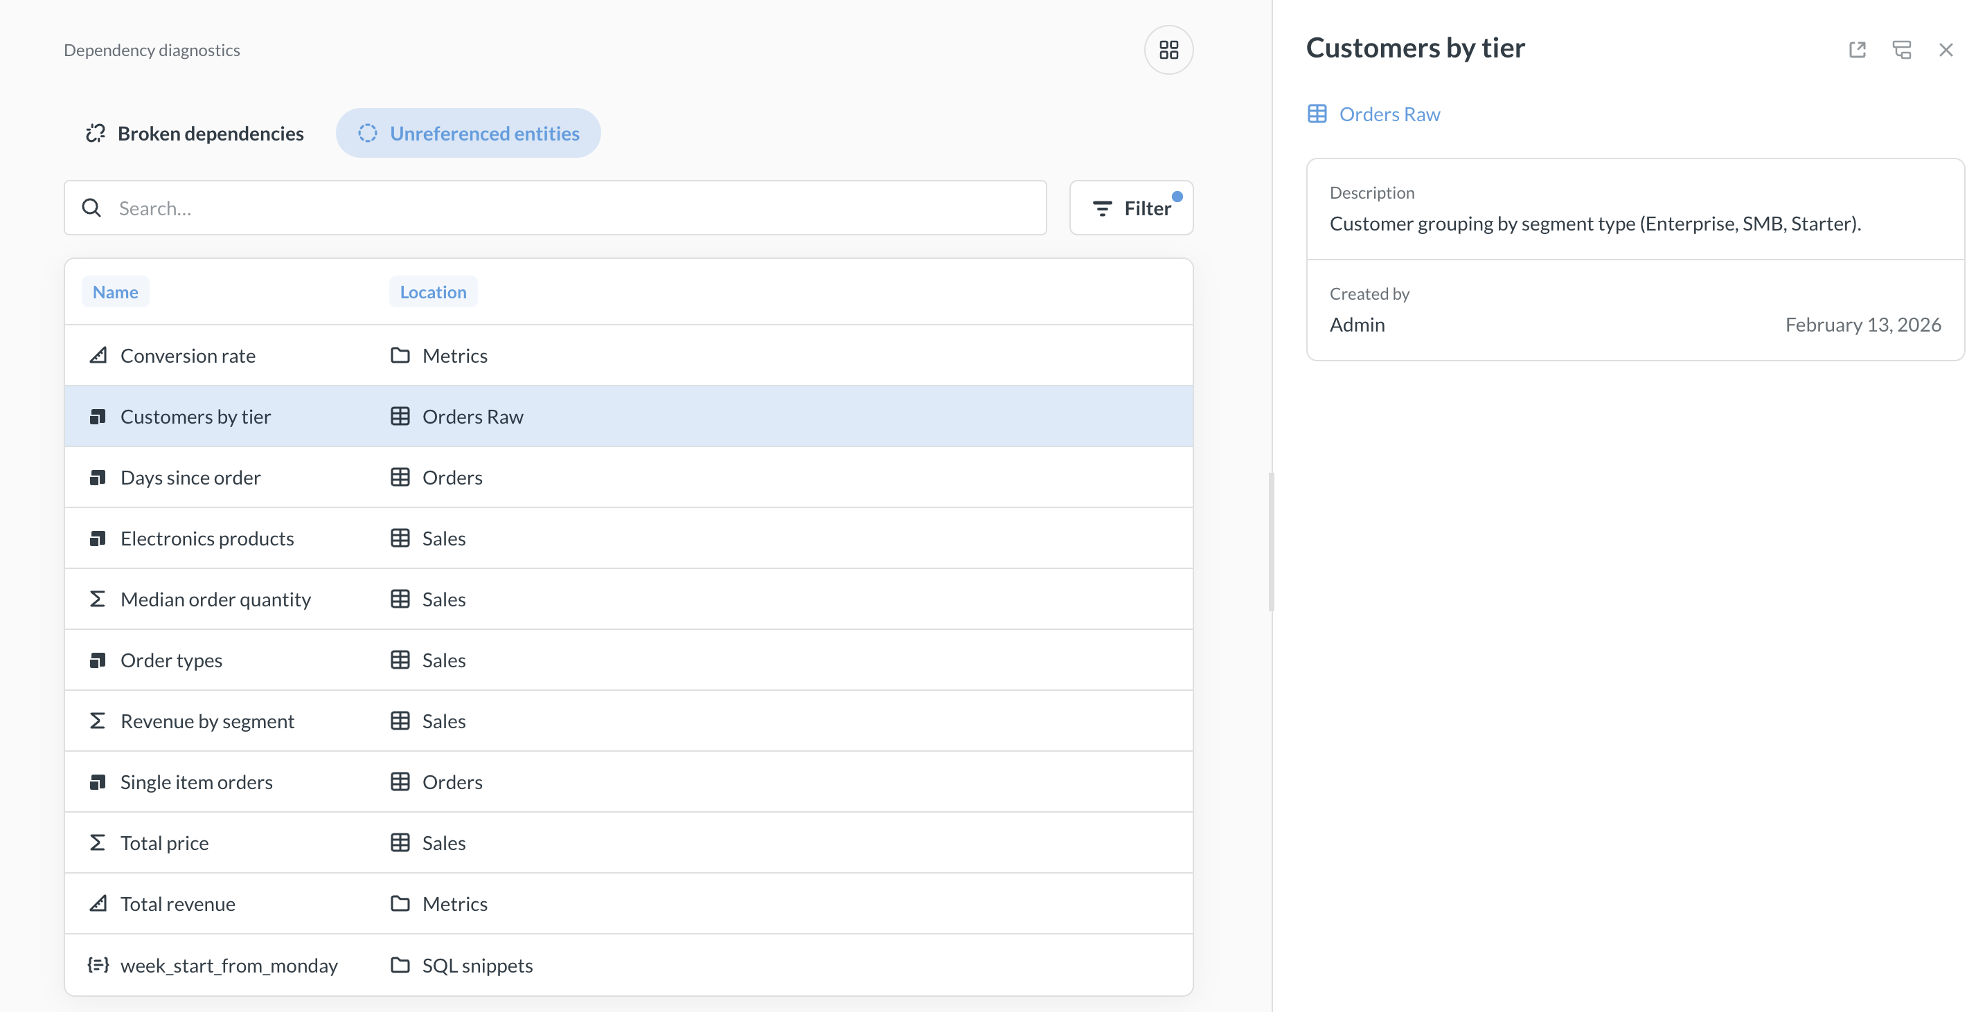The image size is (1985, 1012).
Task: Switch to the Broken dependencies tab
Action: tap(194, 133)
